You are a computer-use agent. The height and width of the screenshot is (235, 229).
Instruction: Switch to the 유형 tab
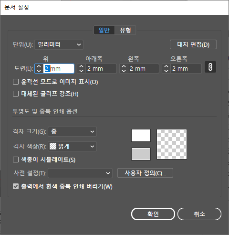pyautogui.click(x=125, y=30)
